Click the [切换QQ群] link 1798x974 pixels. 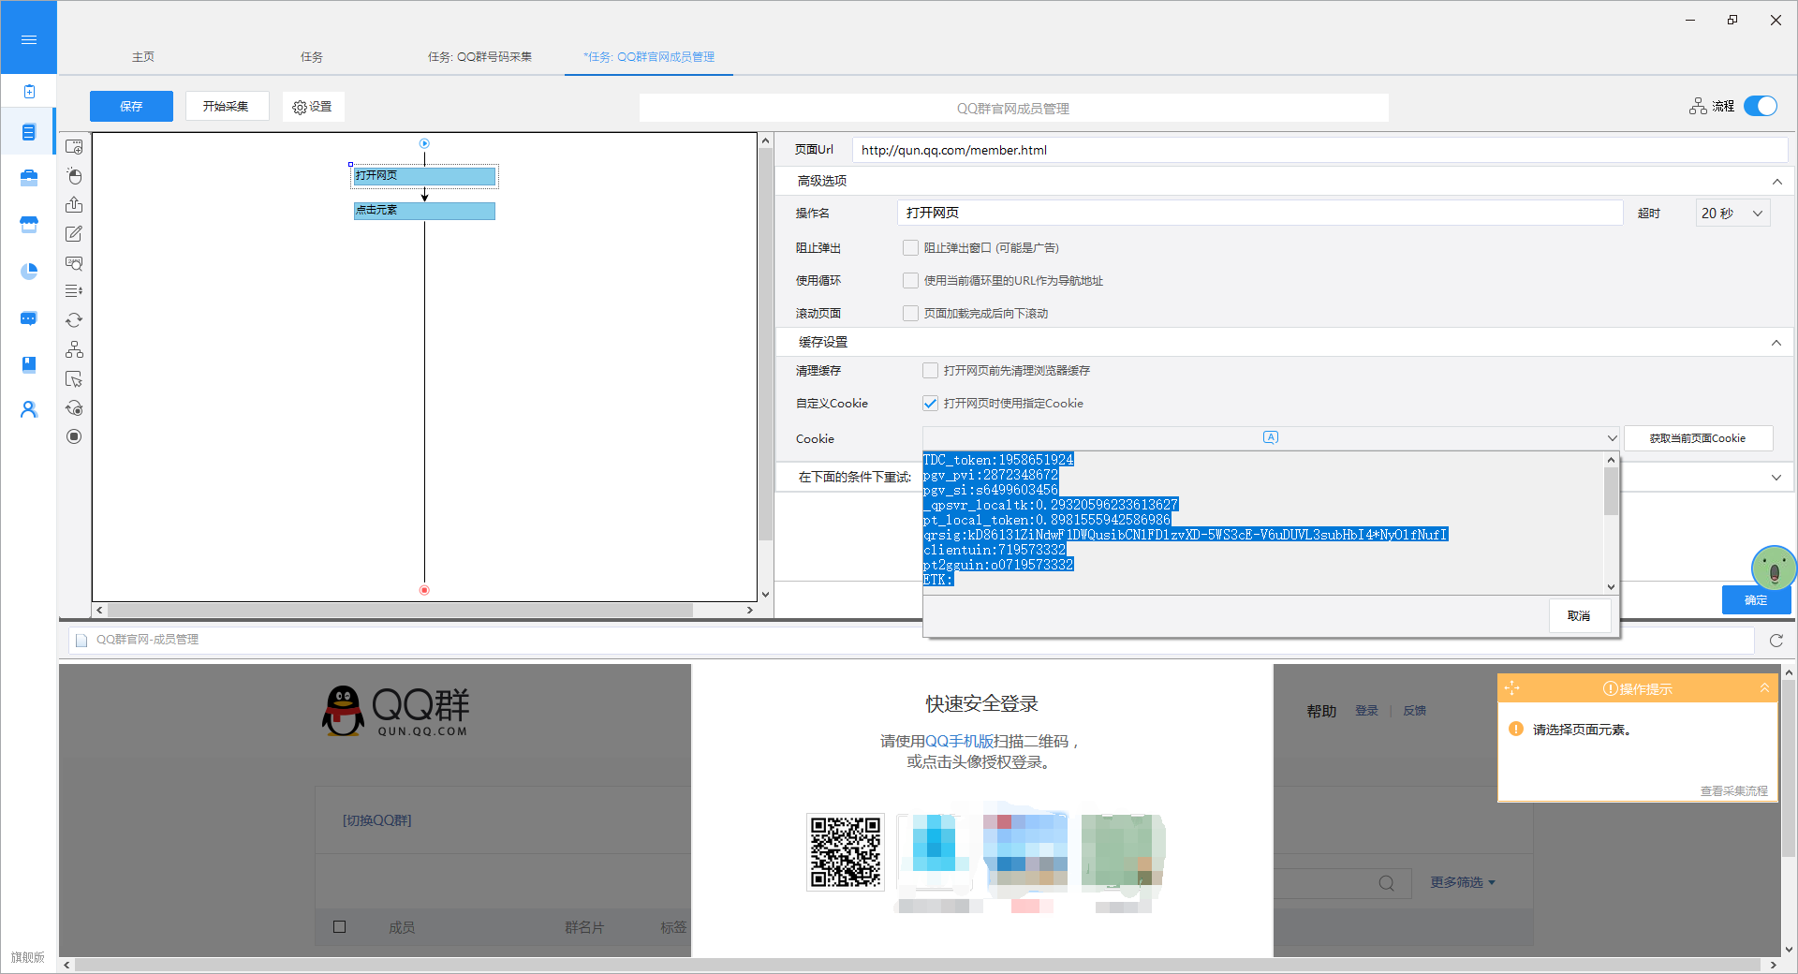click(x=376, y=820)
